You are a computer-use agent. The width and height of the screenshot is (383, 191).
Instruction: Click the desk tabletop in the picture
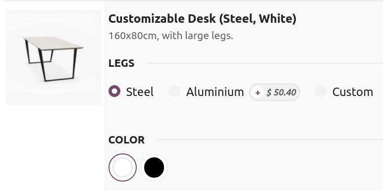tap(54, 43)
